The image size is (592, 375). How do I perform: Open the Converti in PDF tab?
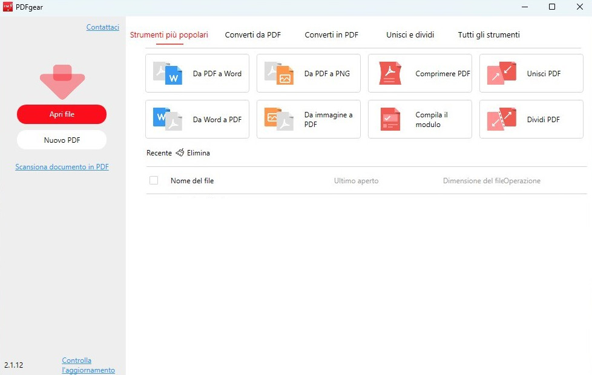point(331,34)
